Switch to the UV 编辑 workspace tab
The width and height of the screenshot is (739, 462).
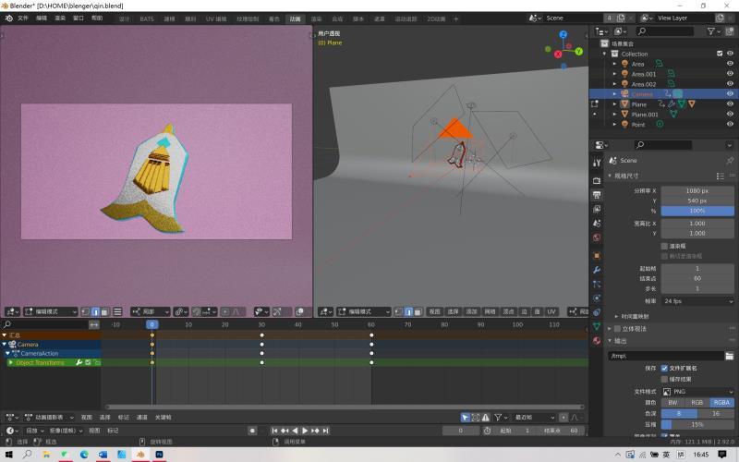[x=215, y=18]
